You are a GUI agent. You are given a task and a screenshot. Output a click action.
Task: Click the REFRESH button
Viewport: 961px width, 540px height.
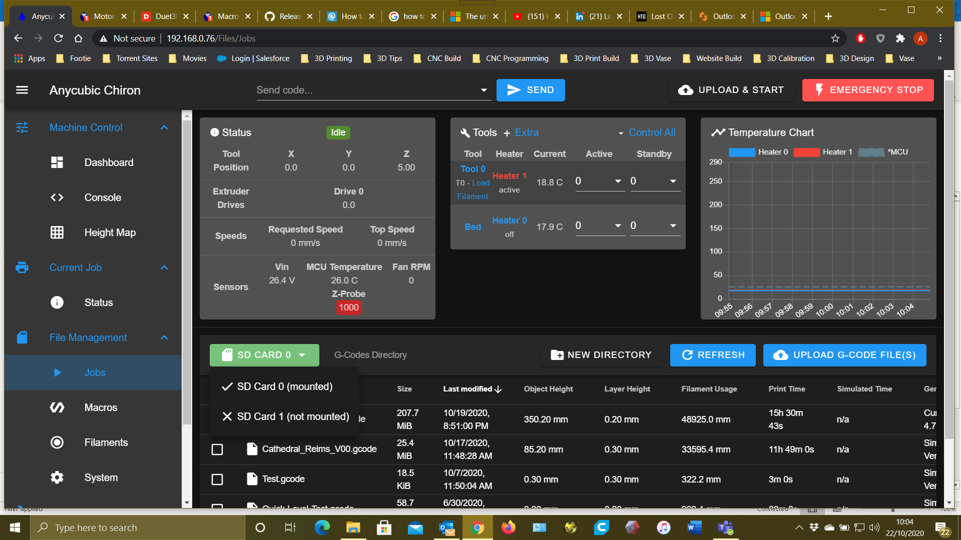(713, 355)
